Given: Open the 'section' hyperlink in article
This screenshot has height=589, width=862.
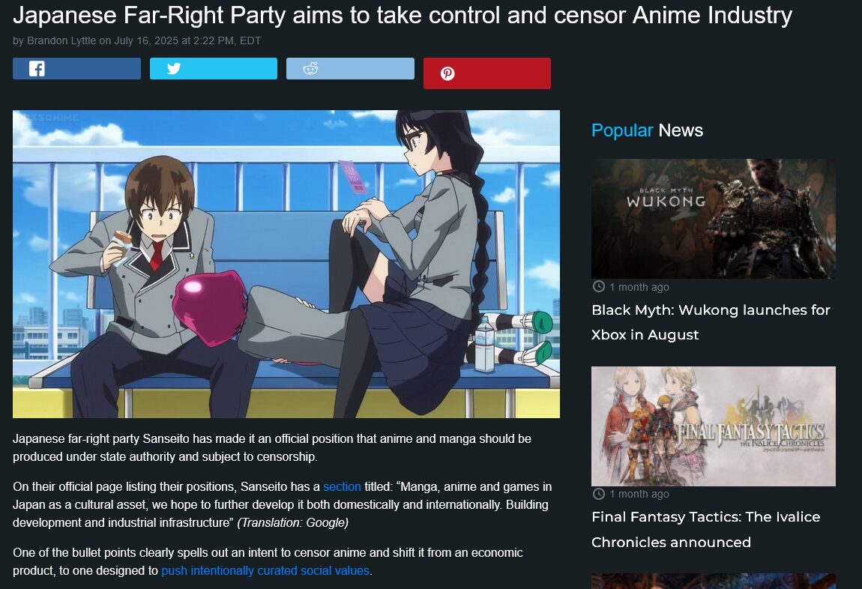Looking at the screenshot, I should point(342,487).
